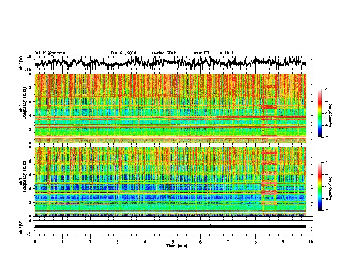Click the 6 kHz tick label of ch.2 spectrogram
350x271 pixels.
[x=30, y=175]
